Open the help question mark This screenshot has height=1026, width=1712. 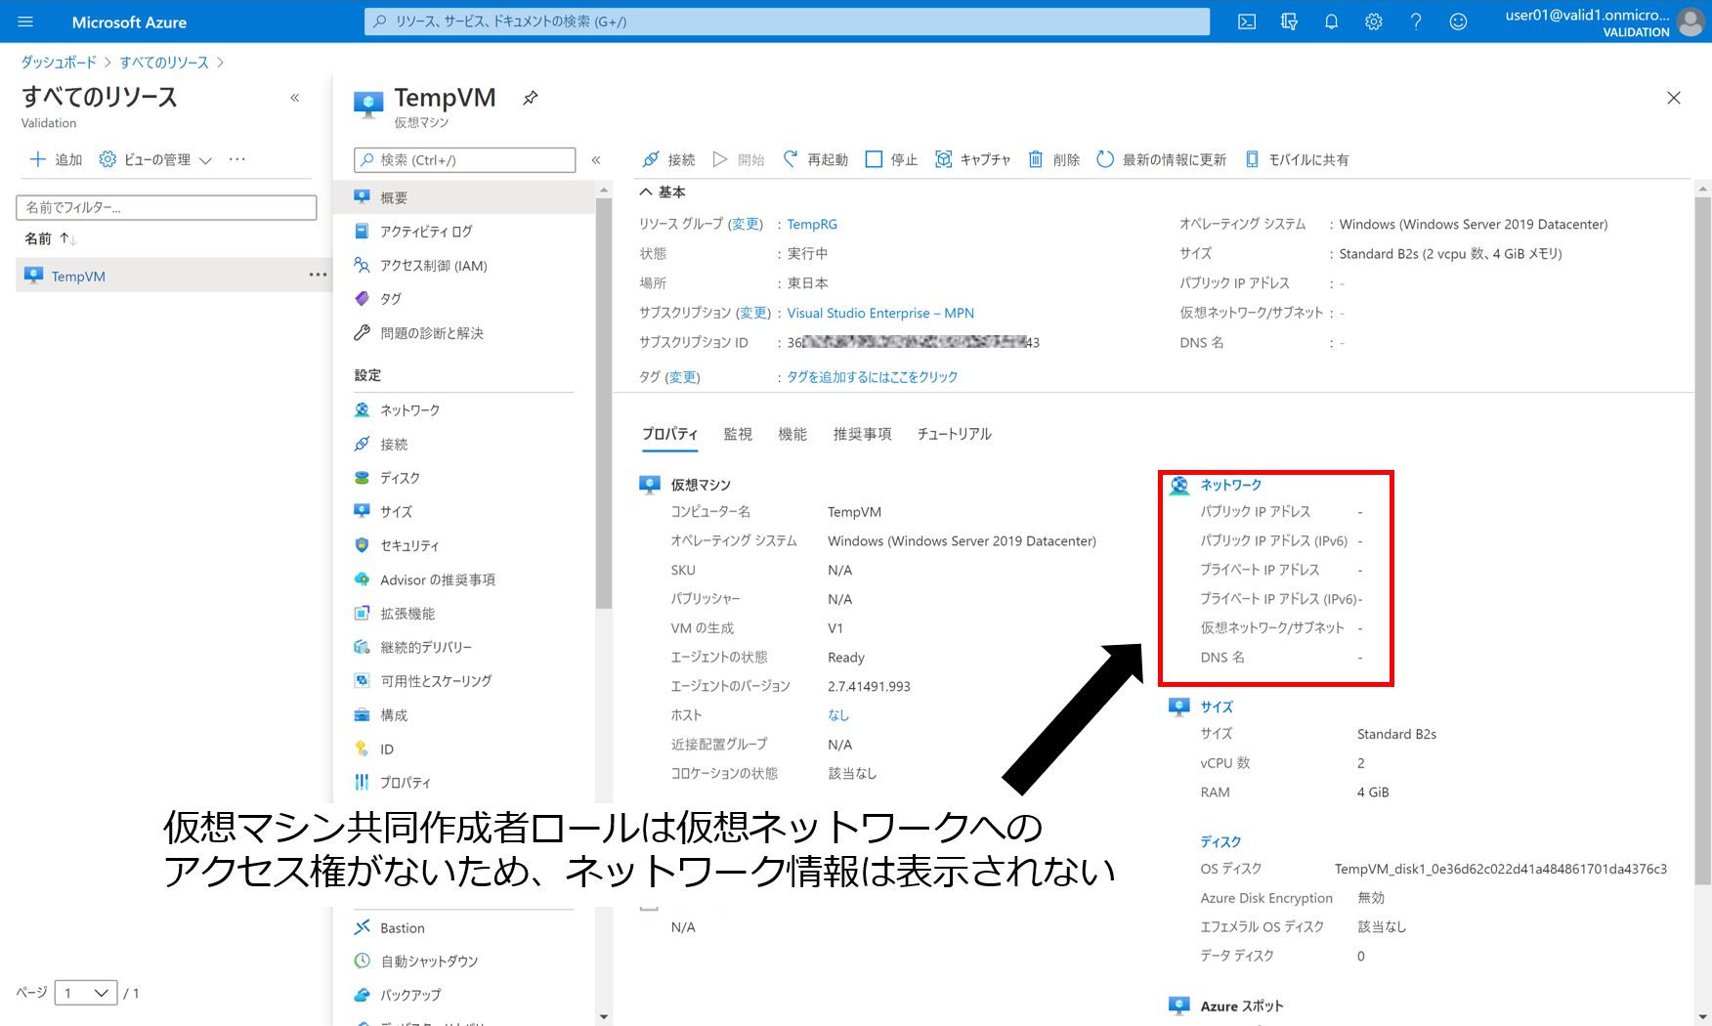1416,21
